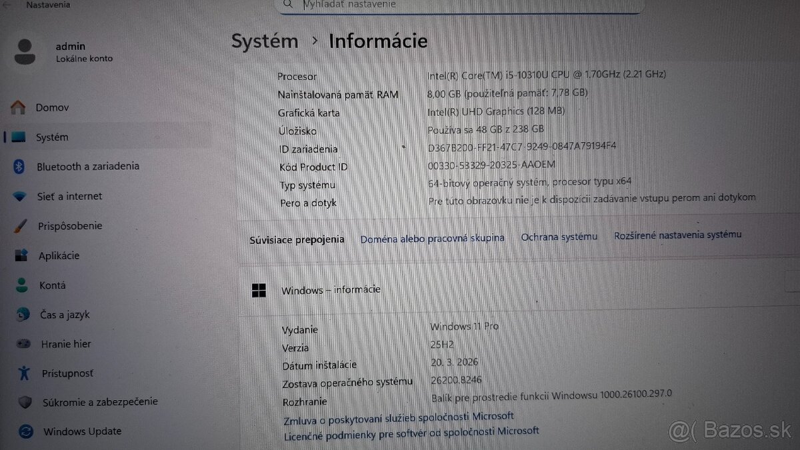The height and width of the screenshot is (450, 800).
Task: Click the build number 26200.8246
Action: tap(457, 380)
